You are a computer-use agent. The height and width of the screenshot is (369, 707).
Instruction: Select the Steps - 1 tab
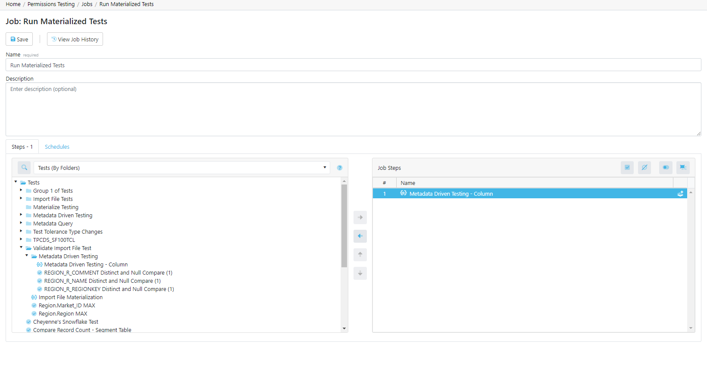pyautogui.click(x=22, y=147)
